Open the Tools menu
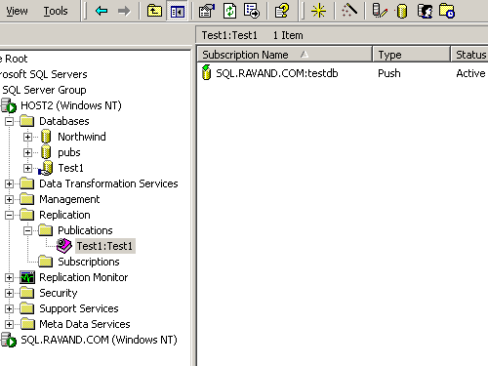This screenshot has width=488, height=366. click(56, 11)
